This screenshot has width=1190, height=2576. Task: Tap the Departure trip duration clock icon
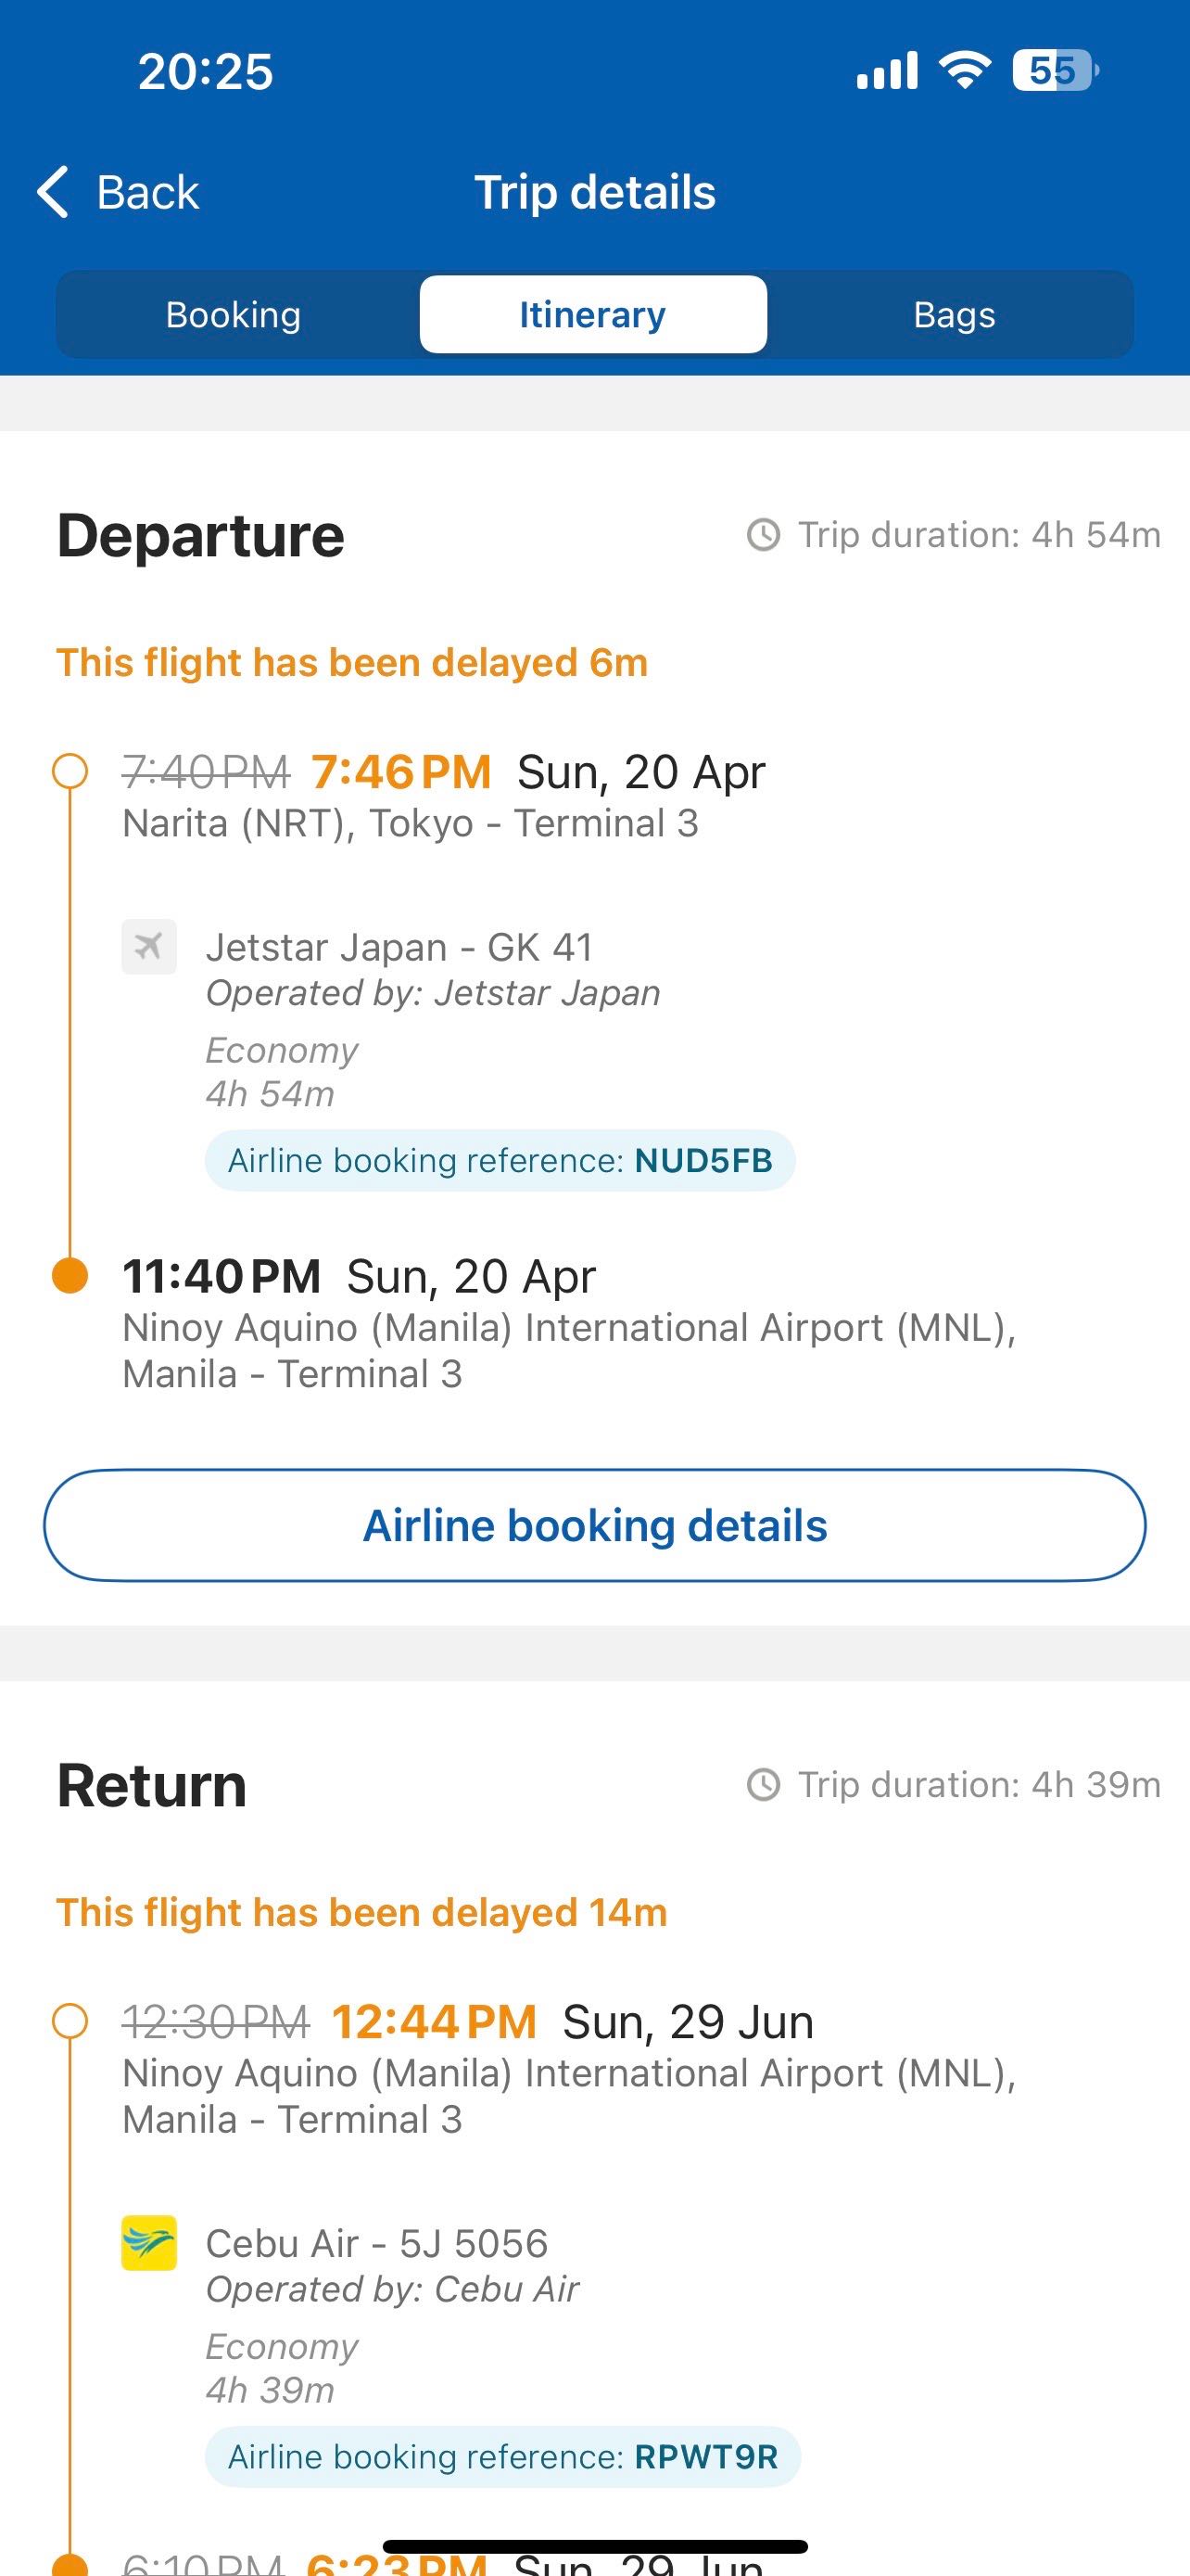point(764,535)
